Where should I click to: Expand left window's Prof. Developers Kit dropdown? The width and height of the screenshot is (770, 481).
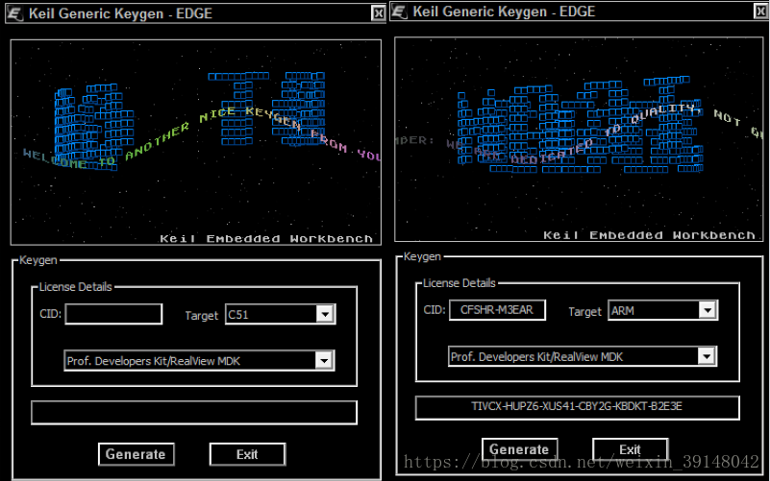[x=199, y=360]
